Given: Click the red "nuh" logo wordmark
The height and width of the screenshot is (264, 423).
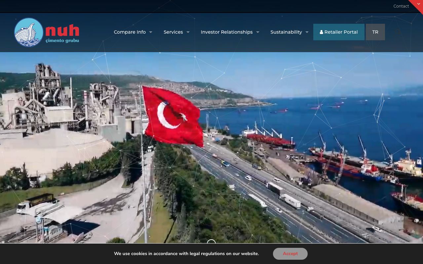Looking at the screenshot, I should click(62, 30).
